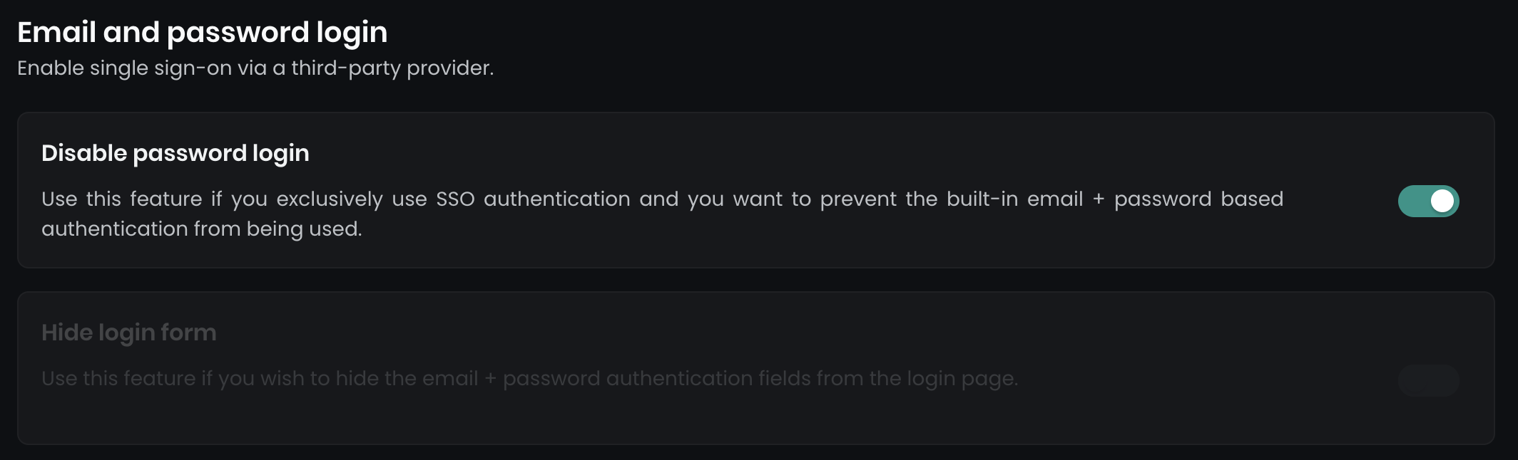
Task: Turn off the Disable password login toggle
Action: coord(1428,201)
